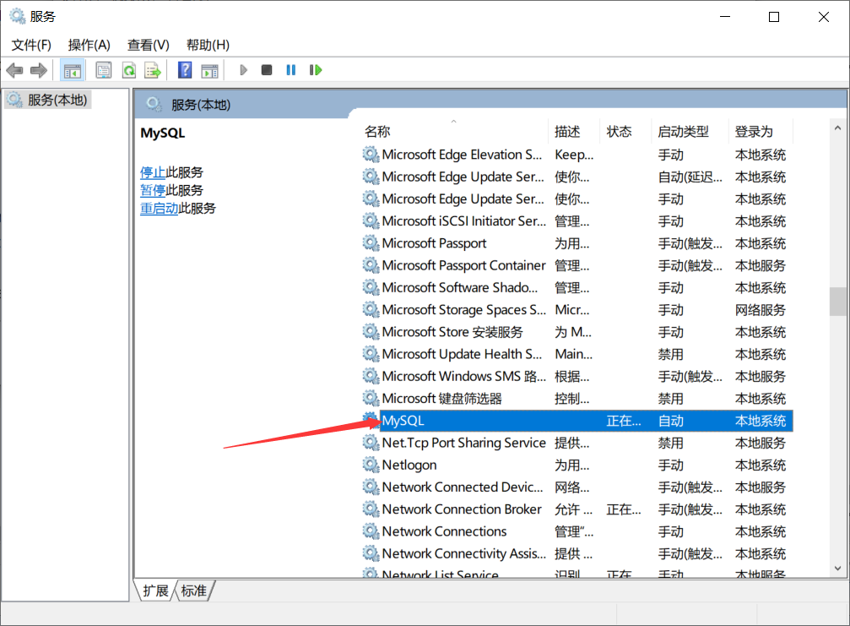
Task: Open the Properties toolbar icon
Action: (104, 70)
